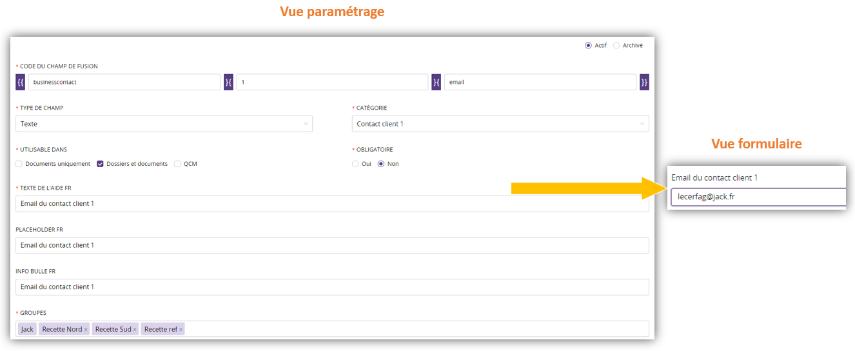Set Obligatoire to Non
The height and width of the screenshot is (351, 855).
coord(381,164)
